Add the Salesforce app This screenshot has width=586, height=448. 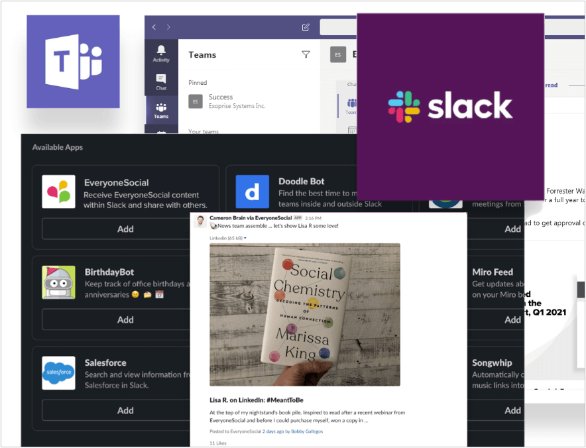pyautogui.click(x=125, y=410)
